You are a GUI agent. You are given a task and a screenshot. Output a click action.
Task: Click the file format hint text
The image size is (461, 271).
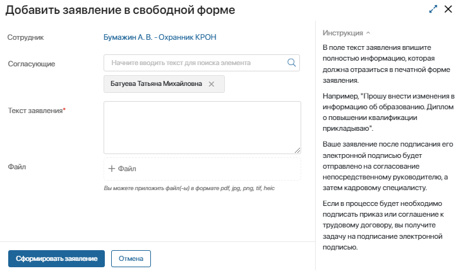tap(189, 188)
